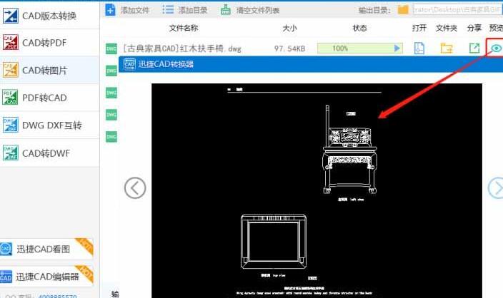
Task: Click the CAD转DWF icon
Action: click(x=11, y=153)
